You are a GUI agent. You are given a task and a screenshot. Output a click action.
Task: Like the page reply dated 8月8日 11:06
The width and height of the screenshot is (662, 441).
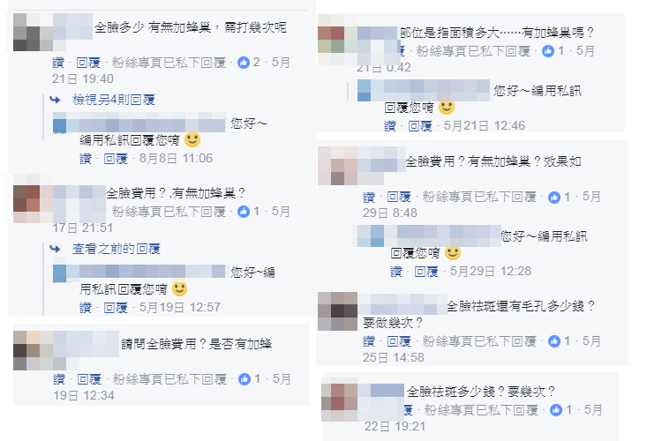tap(86, 159)
